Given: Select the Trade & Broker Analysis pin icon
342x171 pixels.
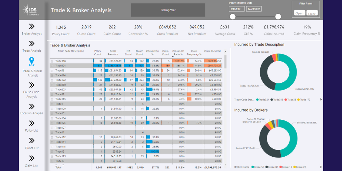Looking at the screenshot, I should coord(32,62).
